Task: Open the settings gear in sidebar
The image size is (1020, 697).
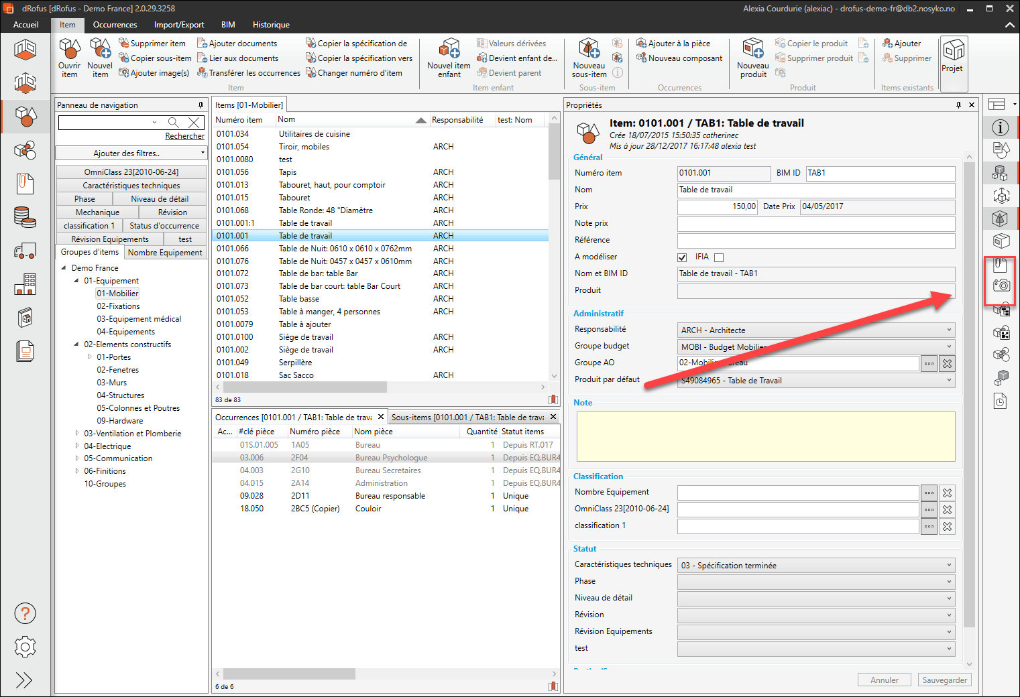Action: click(x=25, y=647)
